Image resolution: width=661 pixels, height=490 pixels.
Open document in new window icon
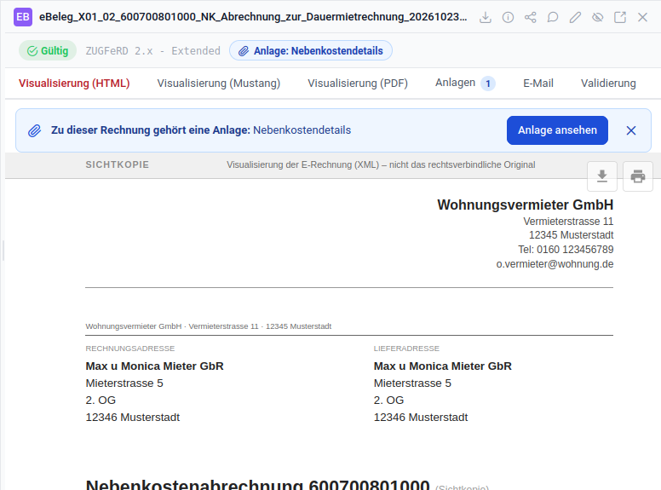pyautogui.click(x=620, y=17)
